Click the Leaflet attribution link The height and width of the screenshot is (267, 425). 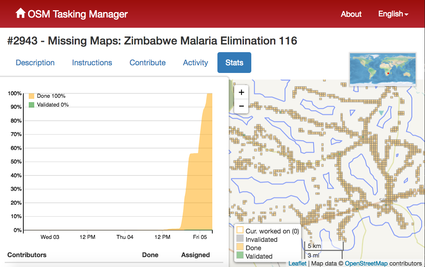(297, 263)
